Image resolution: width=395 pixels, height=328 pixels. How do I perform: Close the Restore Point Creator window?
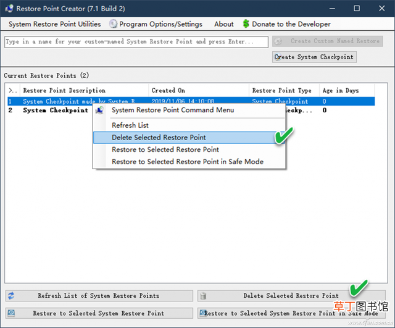381,9
